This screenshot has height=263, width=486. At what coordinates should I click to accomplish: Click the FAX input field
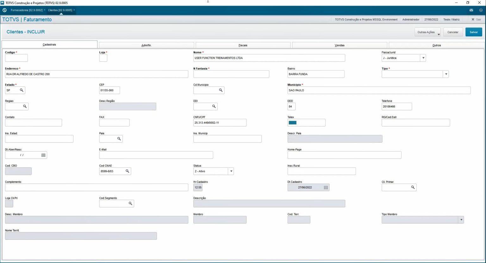click(114, 123)
